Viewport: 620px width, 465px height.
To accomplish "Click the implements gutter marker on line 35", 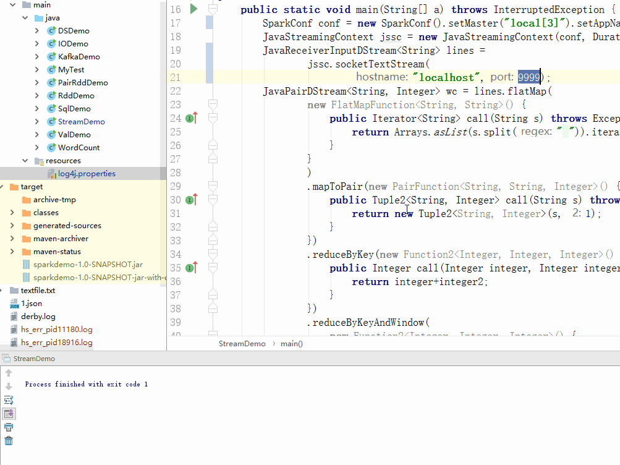I will click(192, 268).
